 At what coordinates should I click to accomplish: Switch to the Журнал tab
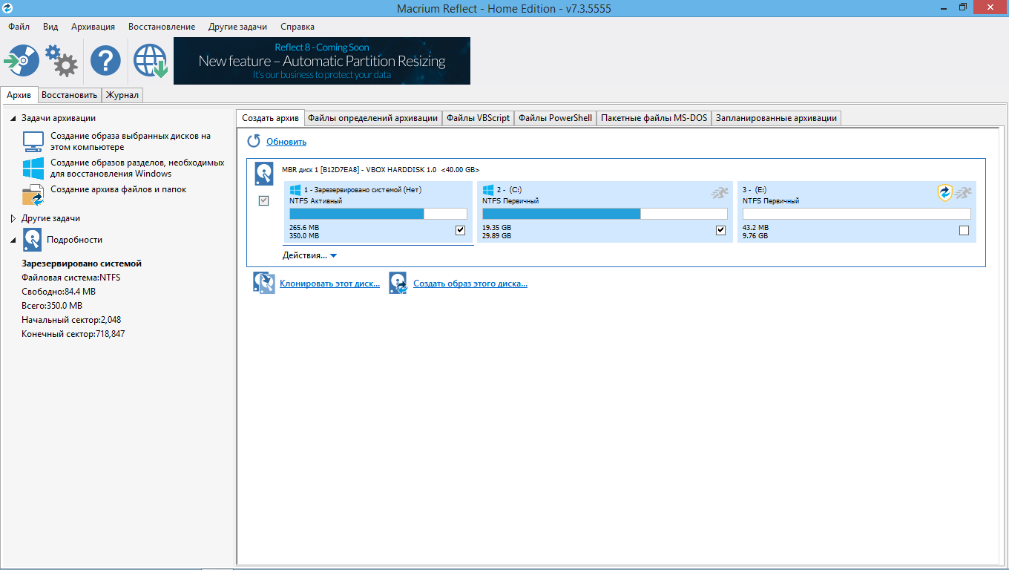[x=122, y=95]
